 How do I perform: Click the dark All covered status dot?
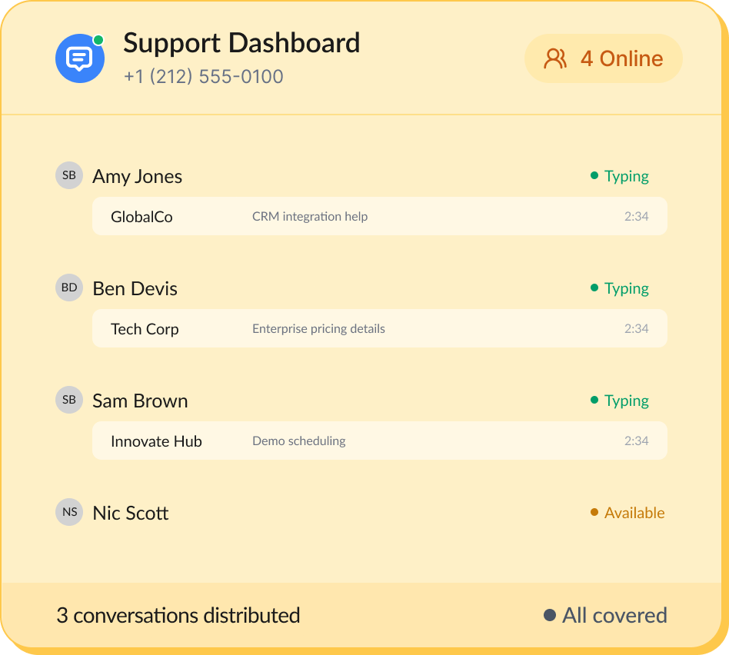(x=549, y=615)
